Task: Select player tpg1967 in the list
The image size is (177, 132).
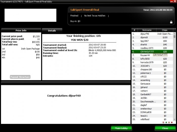Action: (152, 41)
